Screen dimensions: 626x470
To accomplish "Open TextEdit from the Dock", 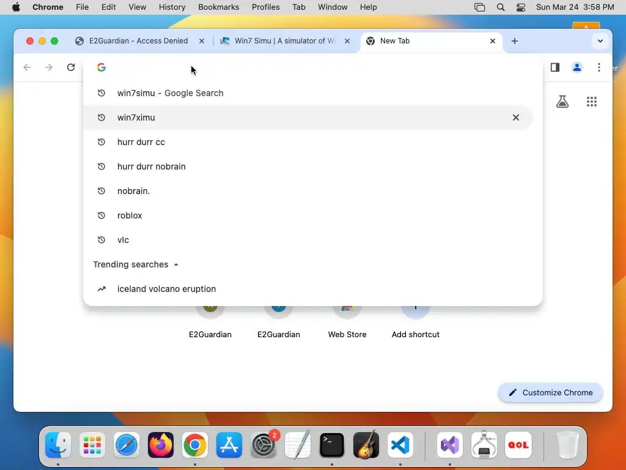I will click(x=298, y=445).
